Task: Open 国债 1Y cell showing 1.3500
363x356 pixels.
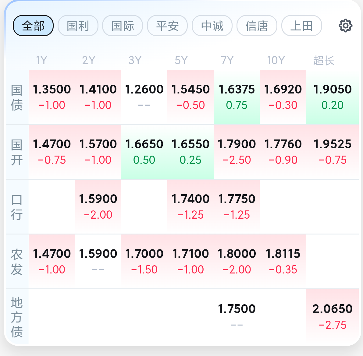Action: pyautogui.click(x=52, y=97)
